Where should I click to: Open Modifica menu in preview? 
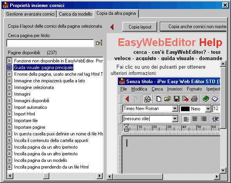click(139, 89)
